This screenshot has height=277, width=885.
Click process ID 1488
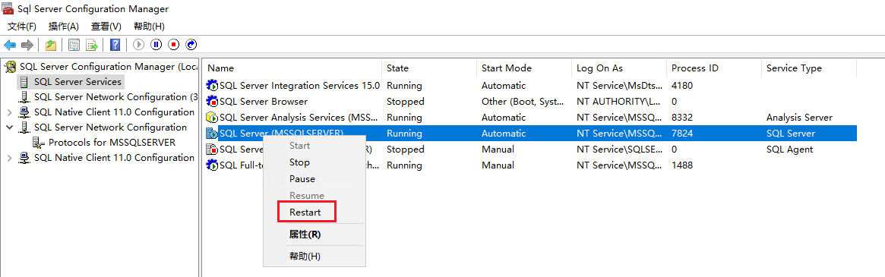pos(682,165)
